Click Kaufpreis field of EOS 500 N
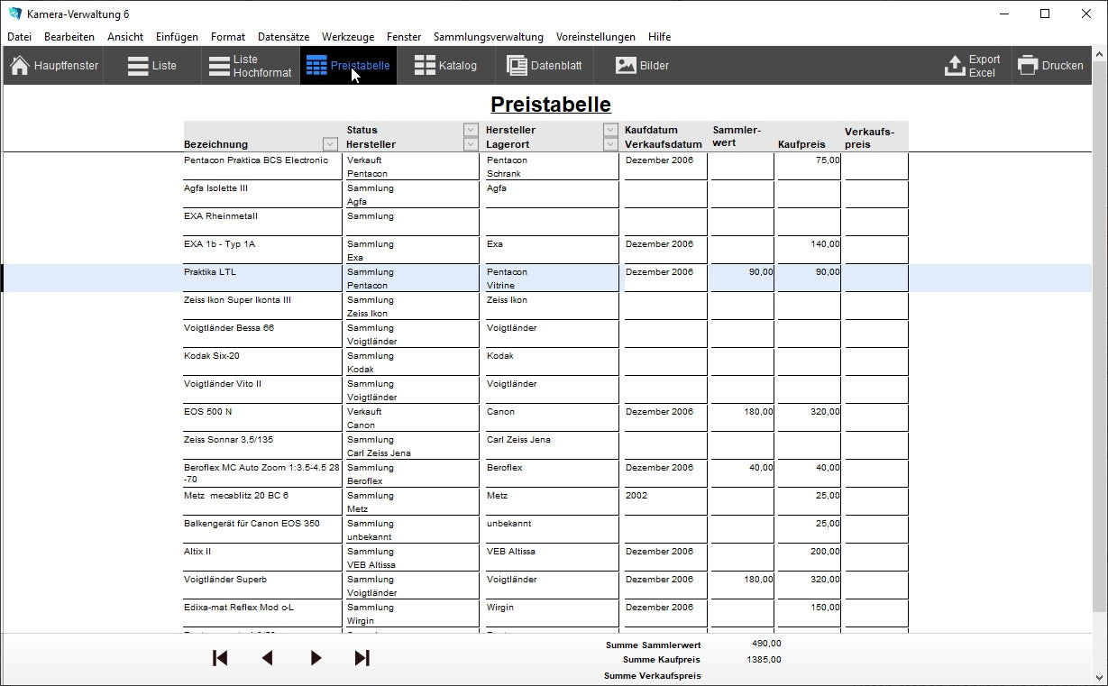Image resolution: width=1108 pixels, height=686 pixels. click(x=809, y=412)
